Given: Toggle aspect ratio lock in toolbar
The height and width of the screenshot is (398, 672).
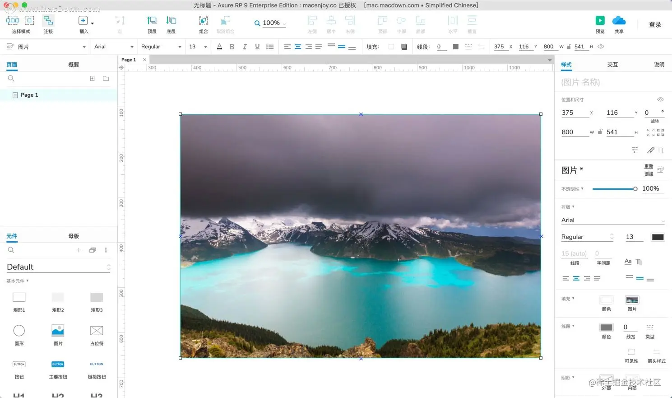Looking at the screenshot, I should coord(569,47).
